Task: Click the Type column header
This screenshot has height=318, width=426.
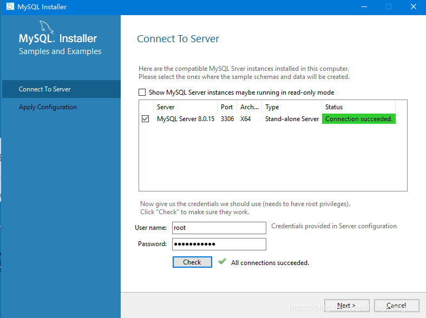Action: 292,107
